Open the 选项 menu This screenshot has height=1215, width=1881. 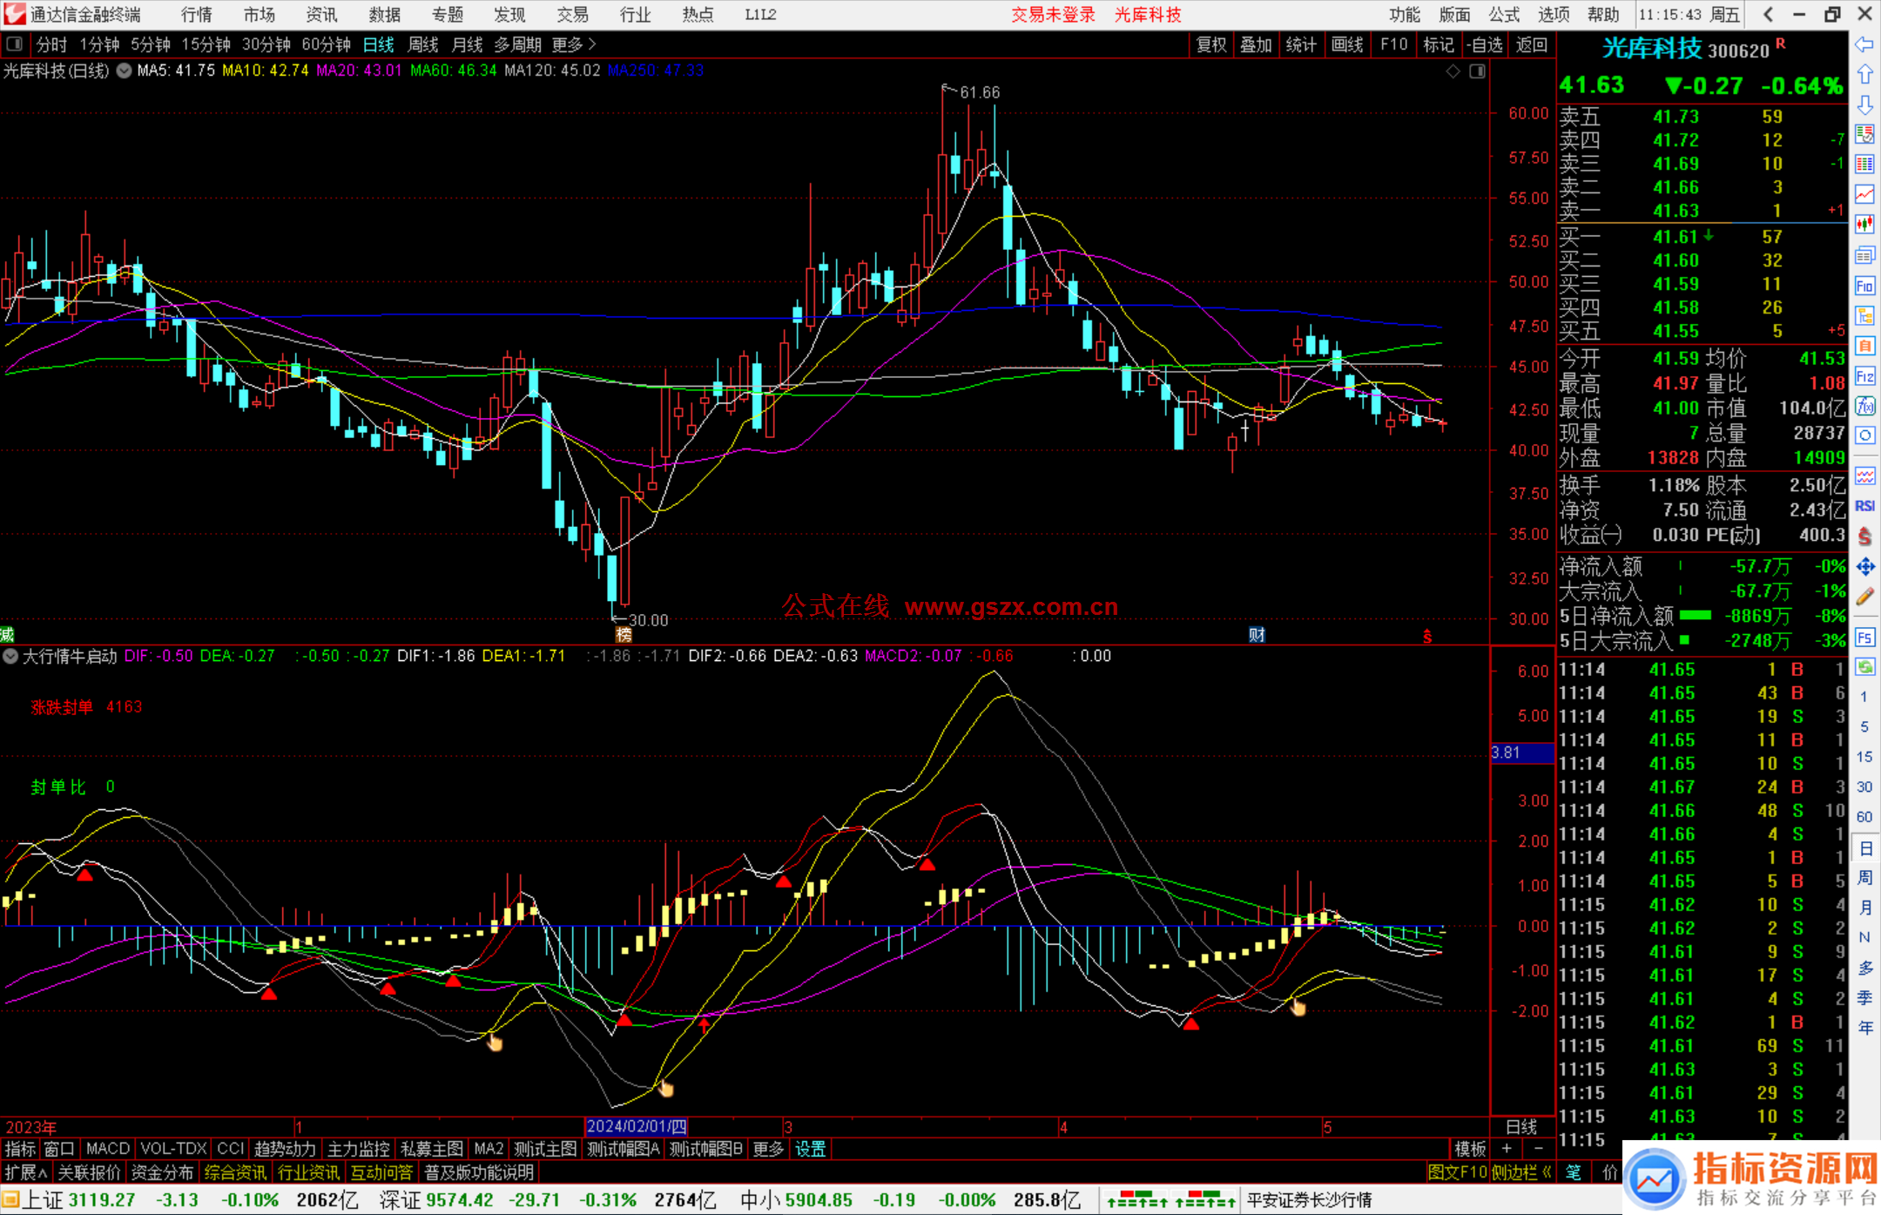[1554, 15]
